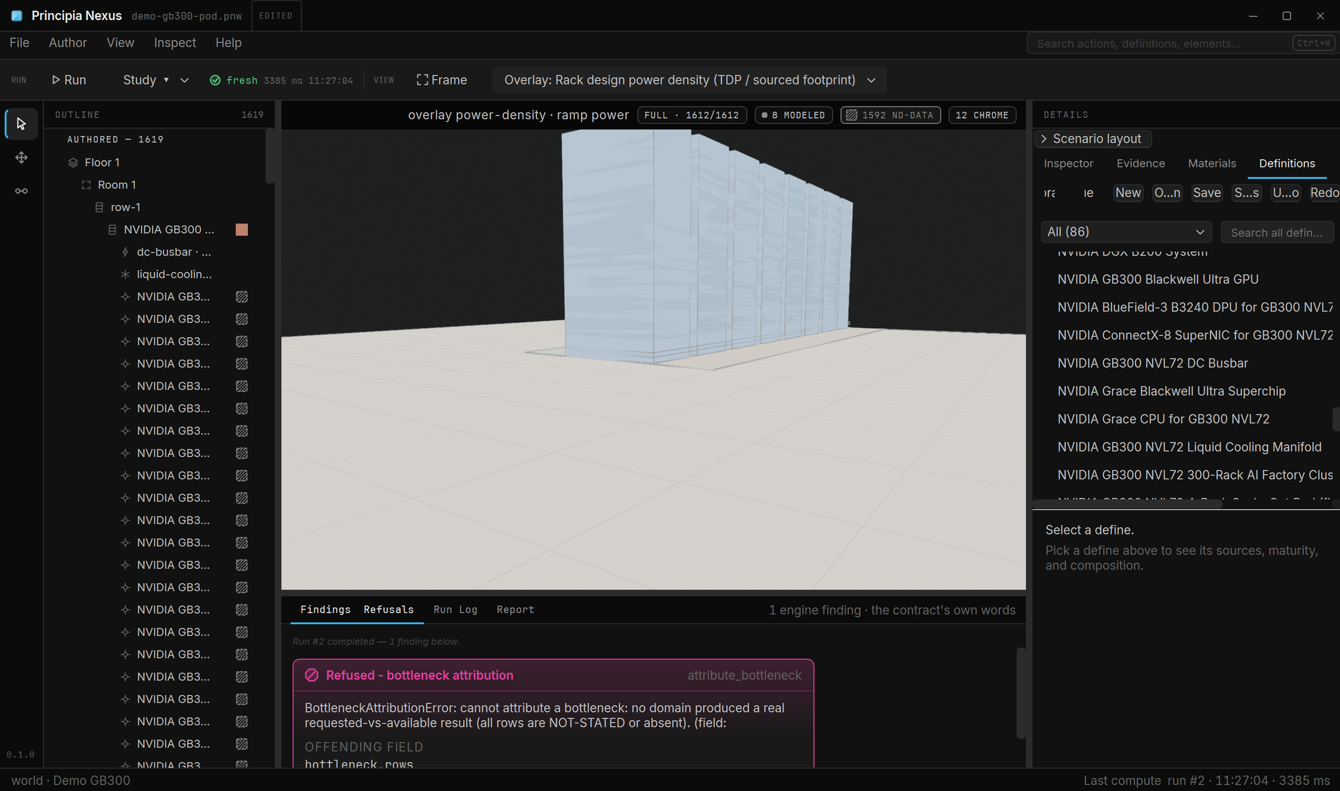Click the row-1 rack icon
1340x791 pixels.
(x=99, y=208)
